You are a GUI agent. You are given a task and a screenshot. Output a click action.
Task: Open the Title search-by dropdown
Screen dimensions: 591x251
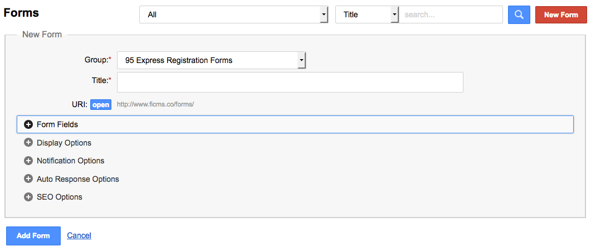(367, 15)
